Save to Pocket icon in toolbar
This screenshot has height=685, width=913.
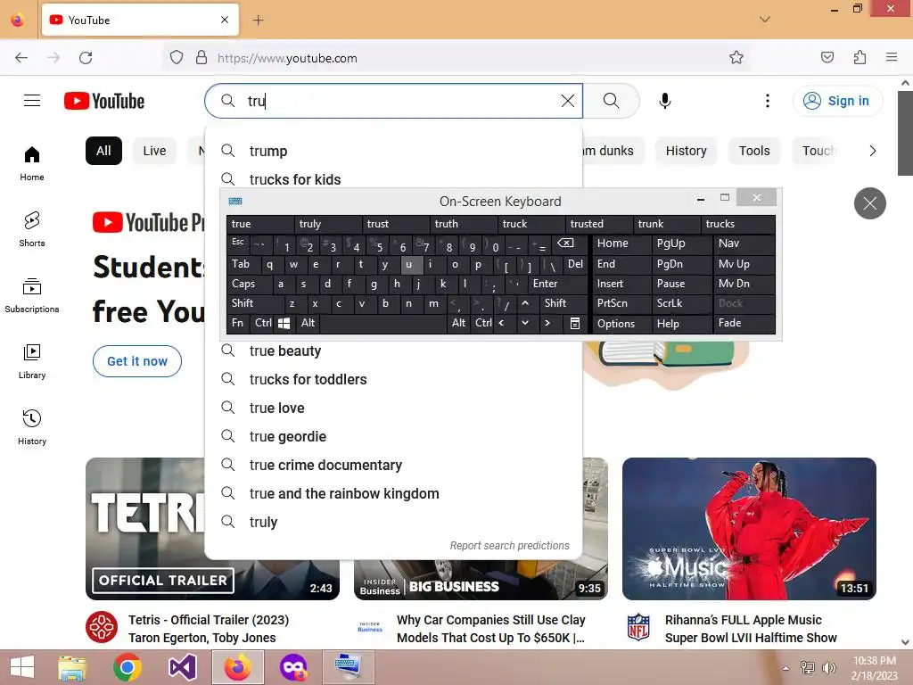coord(827,57)
